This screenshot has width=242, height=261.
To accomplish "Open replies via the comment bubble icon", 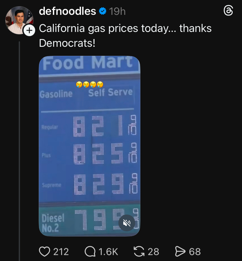I will pos(91,251).
